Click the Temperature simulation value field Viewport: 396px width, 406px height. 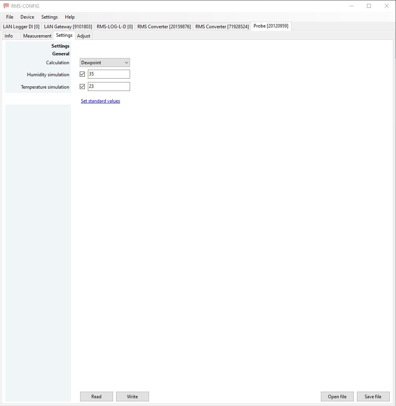[x=109, y=86]
